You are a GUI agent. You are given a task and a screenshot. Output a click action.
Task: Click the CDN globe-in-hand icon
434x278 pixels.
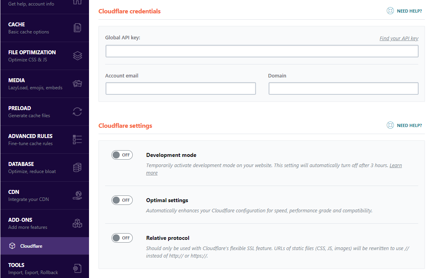(x=78, y=195)
